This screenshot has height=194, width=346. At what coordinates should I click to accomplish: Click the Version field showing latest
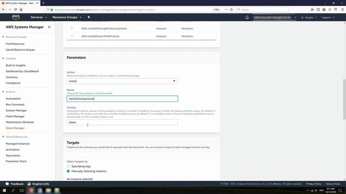pos(122,122)
